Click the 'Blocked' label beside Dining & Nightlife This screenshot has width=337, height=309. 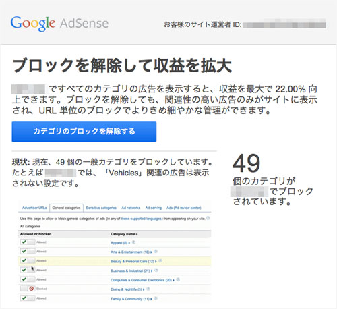(42, 289)
